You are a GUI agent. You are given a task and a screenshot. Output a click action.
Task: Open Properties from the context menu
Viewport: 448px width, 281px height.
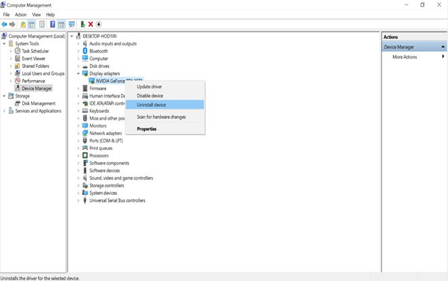pyautogui.click(x=146, y=129)
